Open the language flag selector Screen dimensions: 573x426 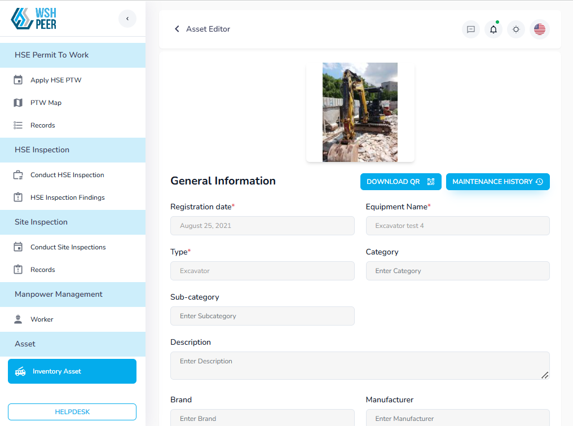540,29
